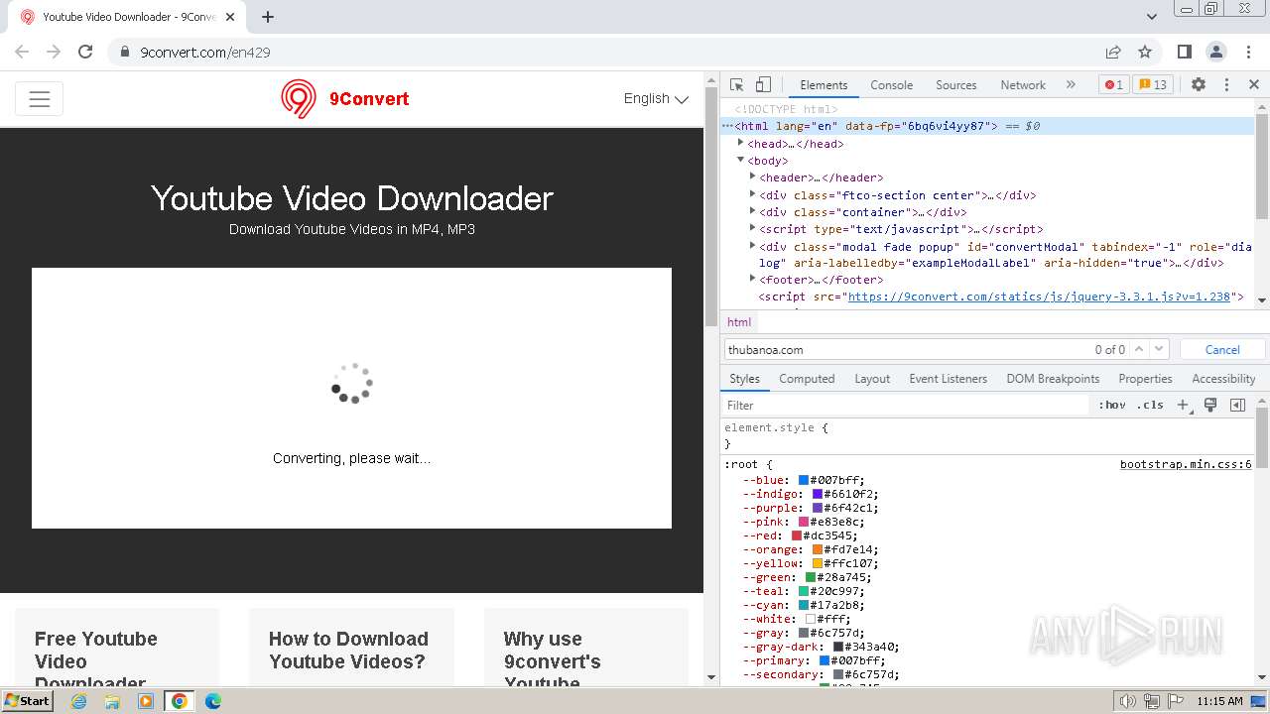Click the --gray-dark color swatch
The width and height of the screenshot is (1270, 714).
point(838,647)
